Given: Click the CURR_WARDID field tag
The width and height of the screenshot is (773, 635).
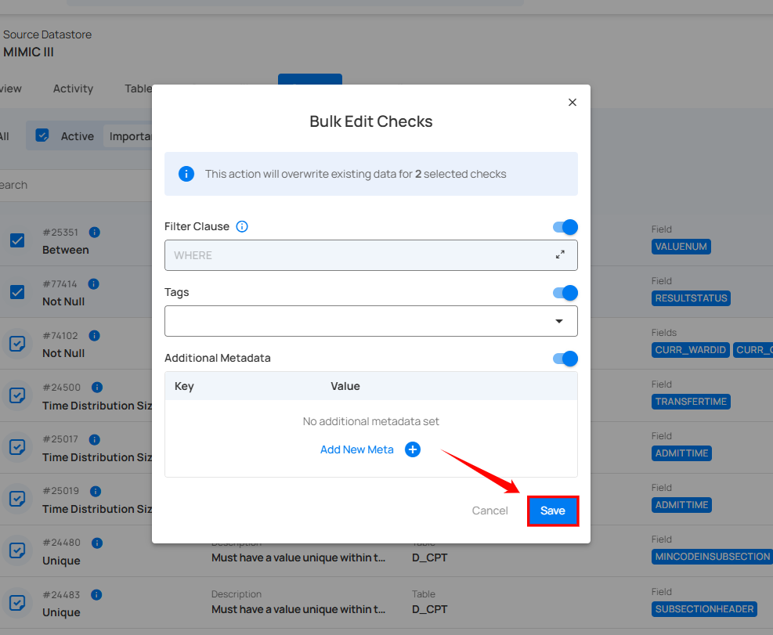Looking at the screenshot, I should [x=690, y=350].
